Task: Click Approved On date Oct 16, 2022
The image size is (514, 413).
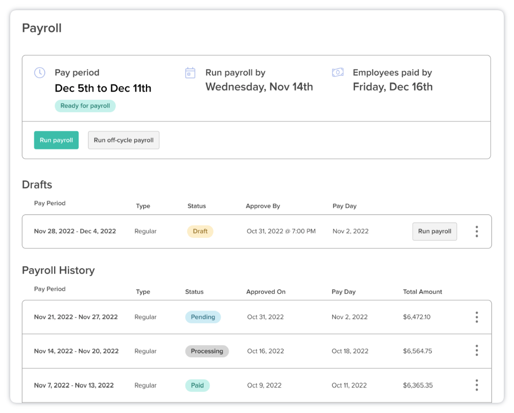Action: click(265, 351)
